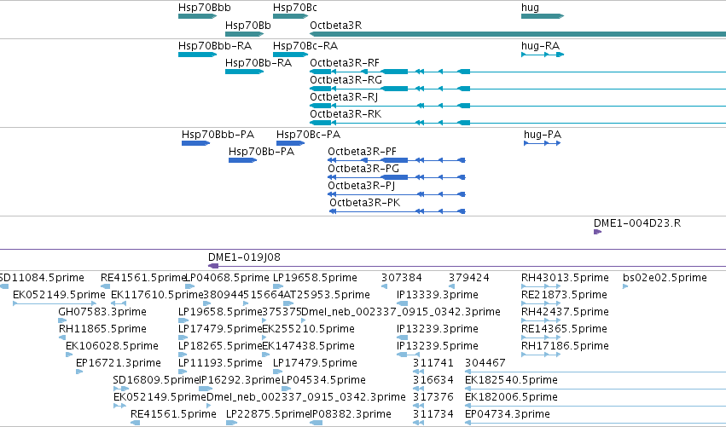Click the LP04068.5prime EST label
This screenshot has width=726, height=427.
[x=227, y=278]
